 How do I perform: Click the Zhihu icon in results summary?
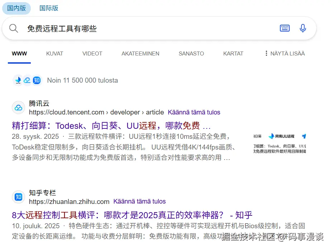[x=37, y=80]
